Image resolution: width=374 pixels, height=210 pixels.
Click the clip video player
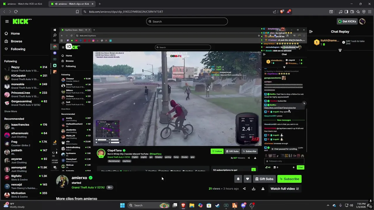click(x=179, y=99)
